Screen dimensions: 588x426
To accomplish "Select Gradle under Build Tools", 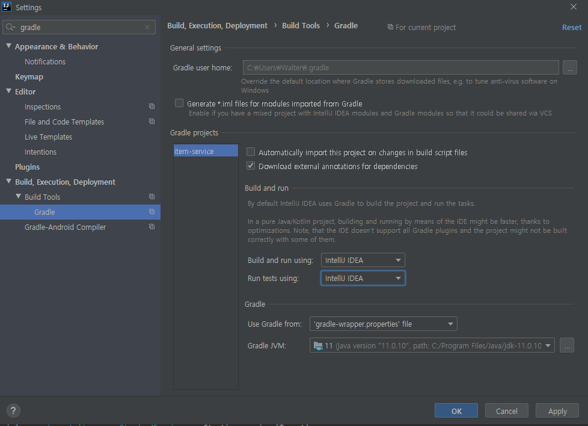I will point(80,212).
